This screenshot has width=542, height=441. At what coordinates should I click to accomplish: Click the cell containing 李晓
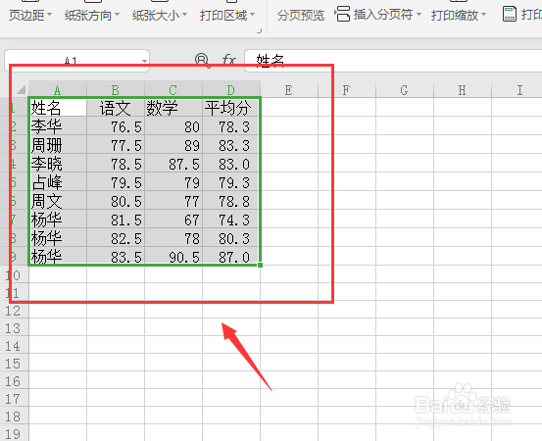click(58, 164)
